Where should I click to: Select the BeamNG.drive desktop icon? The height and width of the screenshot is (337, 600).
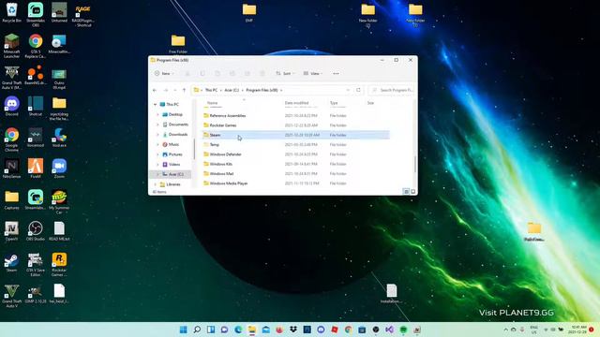pos(36,75)
